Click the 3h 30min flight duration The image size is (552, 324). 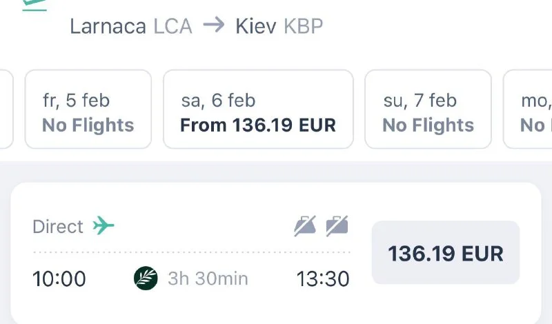click(x=208, y=279)
